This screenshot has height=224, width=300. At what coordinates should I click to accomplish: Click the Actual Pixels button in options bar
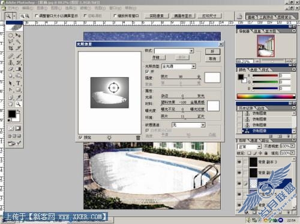[157, 16]
